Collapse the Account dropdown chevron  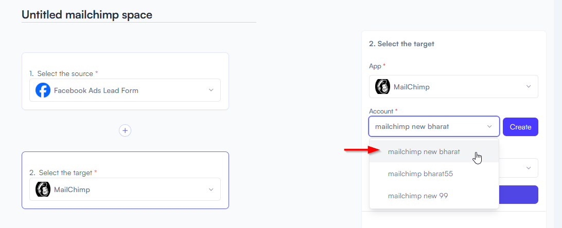[x=489, y=126]
